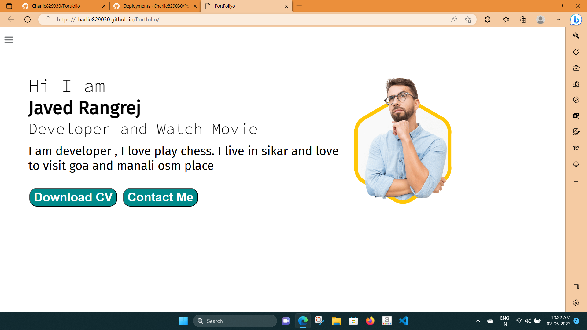Click the Windows Start button
The width and height of the screenshot is (587, 330).
pos(183,321)
